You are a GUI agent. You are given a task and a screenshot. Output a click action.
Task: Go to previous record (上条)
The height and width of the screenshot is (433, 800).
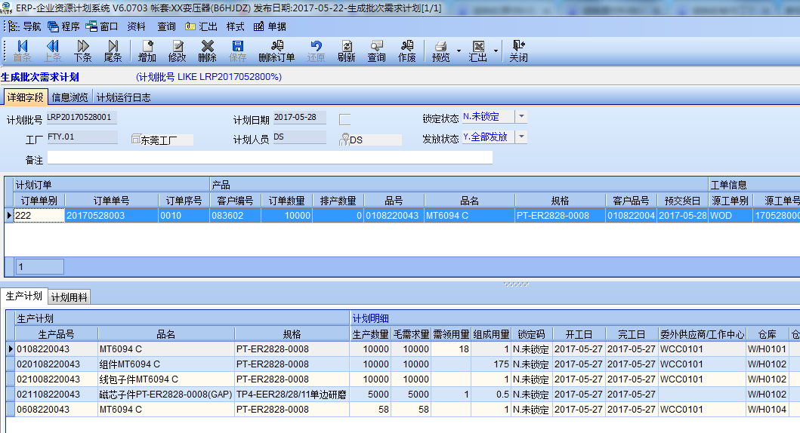[x=52, y=51]
